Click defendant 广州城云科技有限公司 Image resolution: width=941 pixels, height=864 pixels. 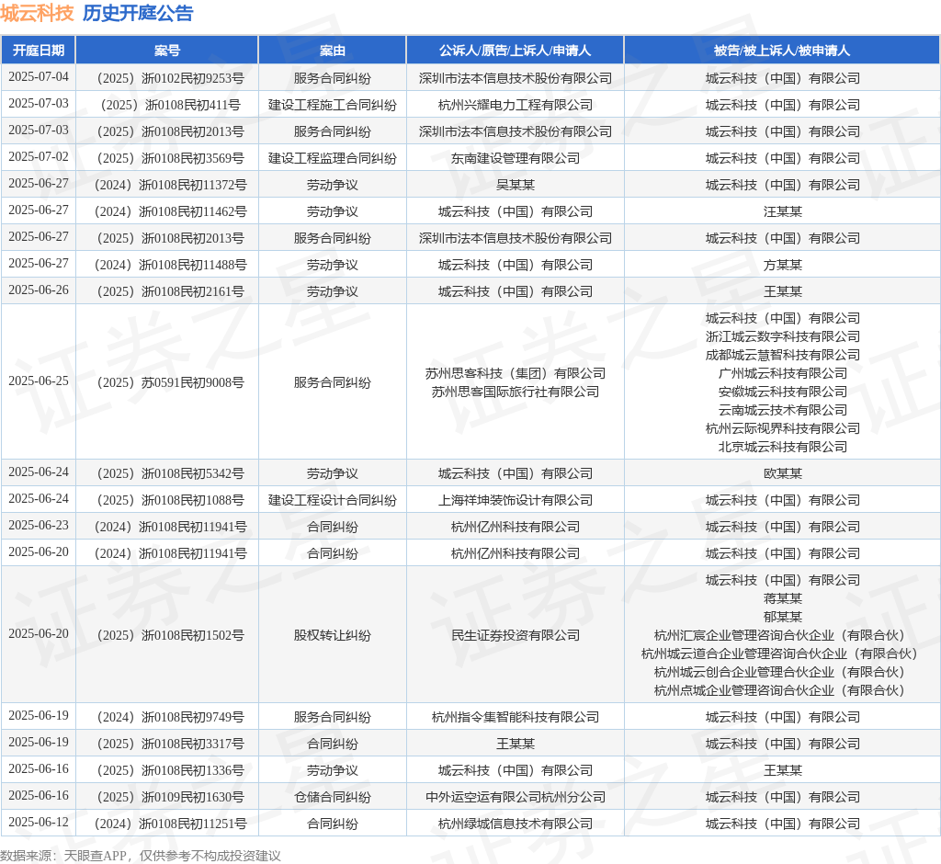[783, 373]
